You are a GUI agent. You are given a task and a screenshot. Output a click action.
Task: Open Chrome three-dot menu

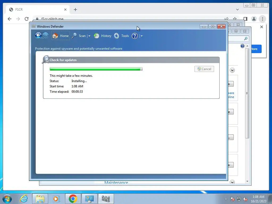tap(262, 19)
